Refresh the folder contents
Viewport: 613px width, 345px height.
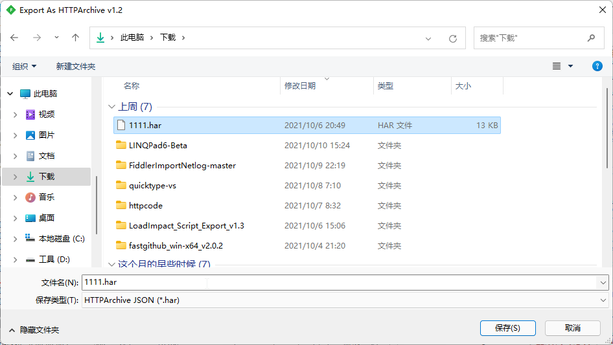tap(453, 39)
